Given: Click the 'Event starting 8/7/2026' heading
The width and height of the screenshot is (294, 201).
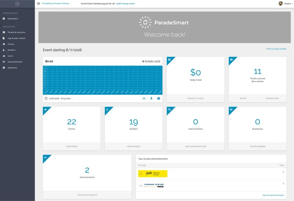Looking at the screenshot, I should coord(62,50).
